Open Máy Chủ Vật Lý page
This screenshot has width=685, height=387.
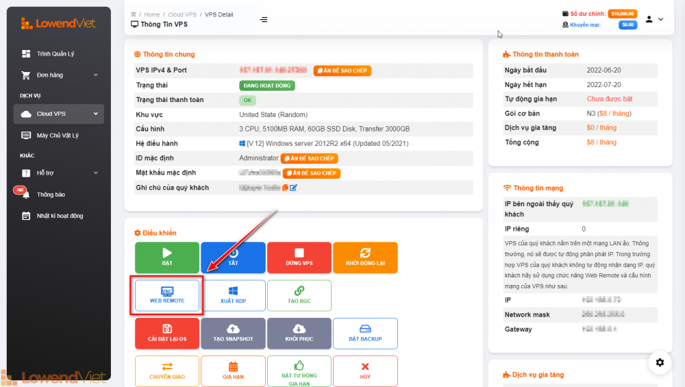58,136
